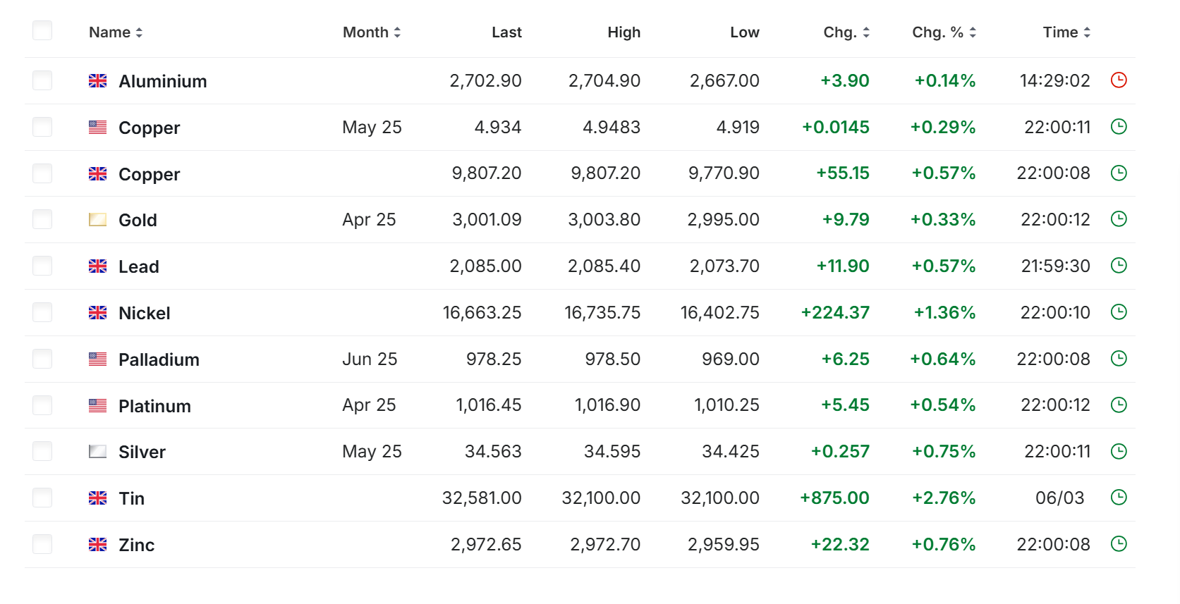Select the checkbox next to Platinum
This screenshot has height=604, width=1180.
42,405
